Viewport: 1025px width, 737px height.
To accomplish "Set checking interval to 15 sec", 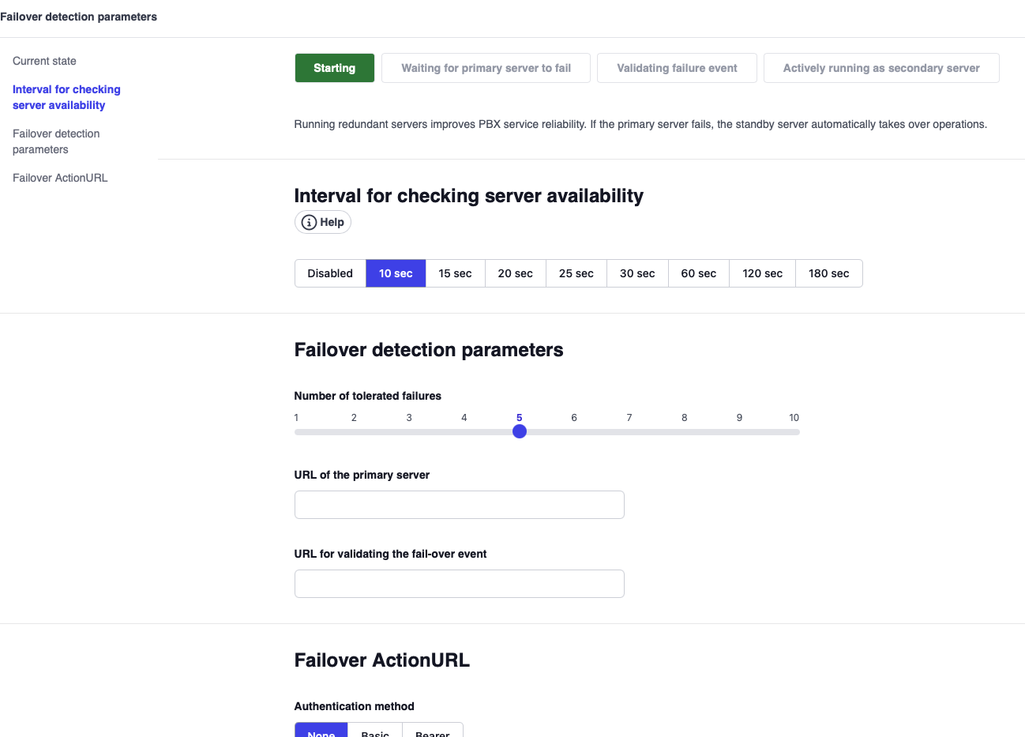I will (x=455, y=273).
